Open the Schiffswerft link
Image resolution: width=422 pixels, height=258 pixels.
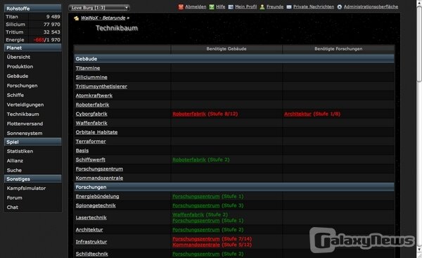pyautogui.click(x=91, y=160)
